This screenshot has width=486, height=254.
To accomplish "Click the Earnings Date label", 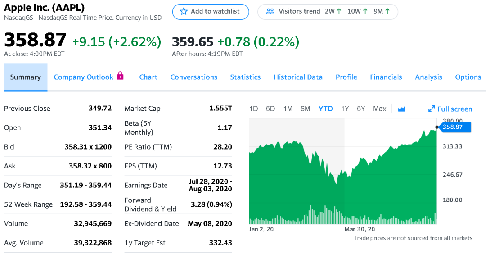I will [x=146, y=185].
